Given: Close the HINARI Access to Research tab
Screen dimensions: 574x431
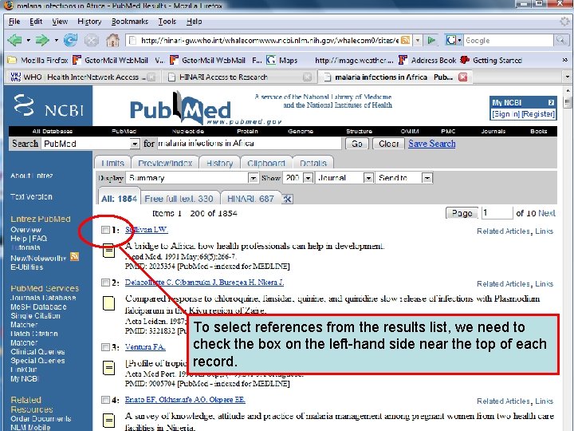Looking at the screenshot, I should point(308,77).
